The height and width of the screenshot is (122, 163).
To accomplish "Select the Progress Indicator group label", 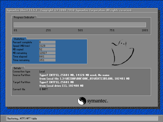I will (24, 17).
